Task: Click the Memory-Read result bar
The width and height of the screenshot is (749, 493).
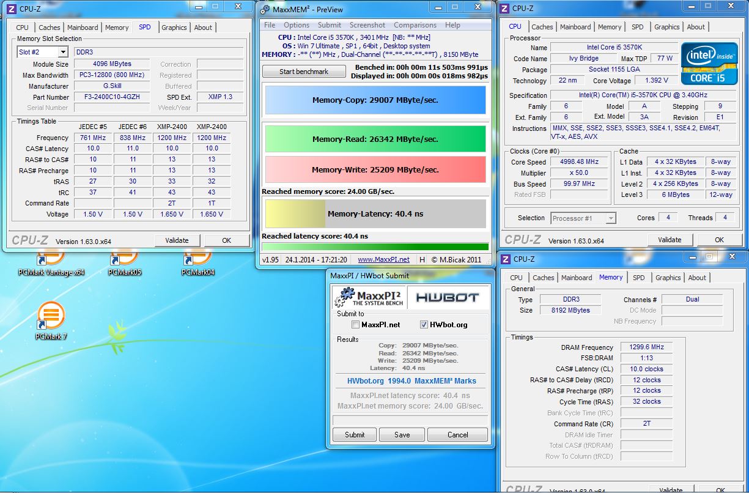Action: point(375,139)
